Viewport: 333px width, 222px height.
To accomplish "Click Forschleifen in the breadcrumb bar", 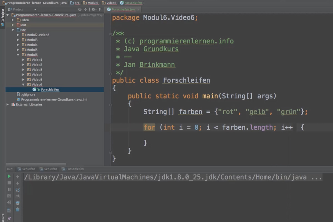I will point(131,3).
